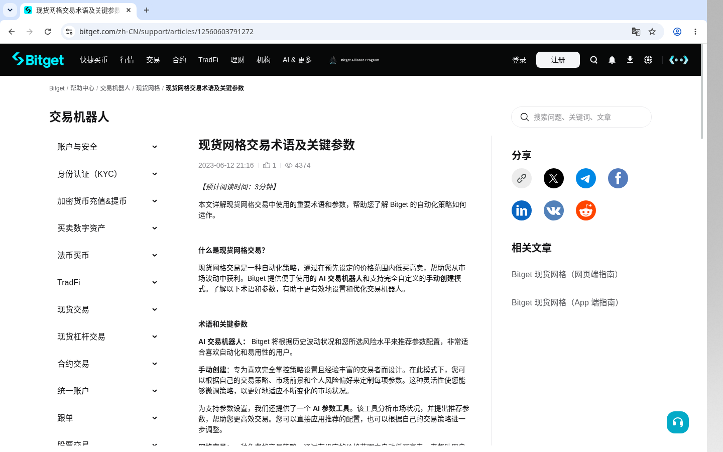Viewport: 723px width, 452px height.
Task: Go back to previous page
Action: coord(12,32)
